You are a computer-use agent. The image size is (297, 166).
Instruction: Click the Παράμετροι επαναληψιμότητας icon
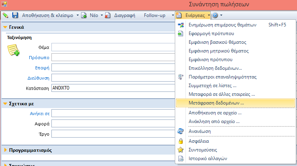pos(181,77)
